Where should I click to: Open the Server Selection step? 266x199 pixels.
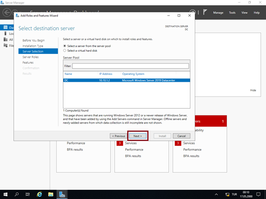coord(38,51)
